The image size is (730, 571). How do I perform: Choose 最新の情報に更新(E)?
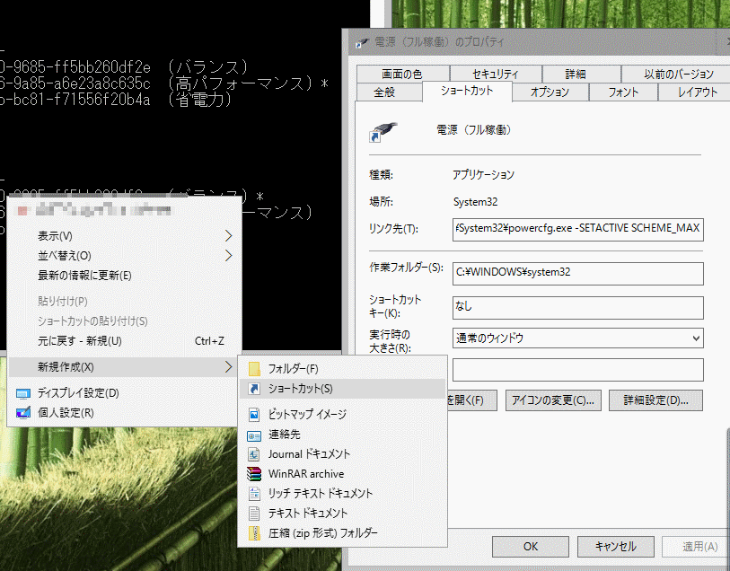coord(125,276)
